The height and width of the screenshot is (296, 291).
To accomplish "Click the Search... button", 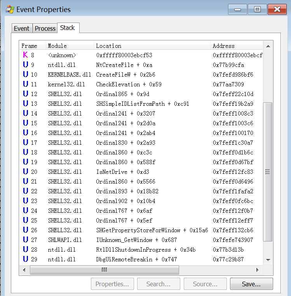I will click(x=159, y=284).
